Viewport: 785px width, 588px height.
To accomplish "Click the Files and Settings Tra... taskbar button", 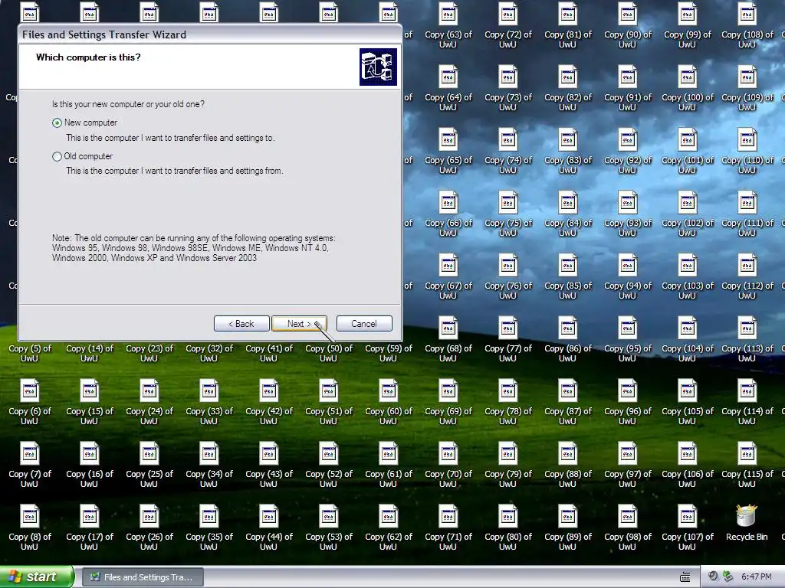I will click(143, 577).
